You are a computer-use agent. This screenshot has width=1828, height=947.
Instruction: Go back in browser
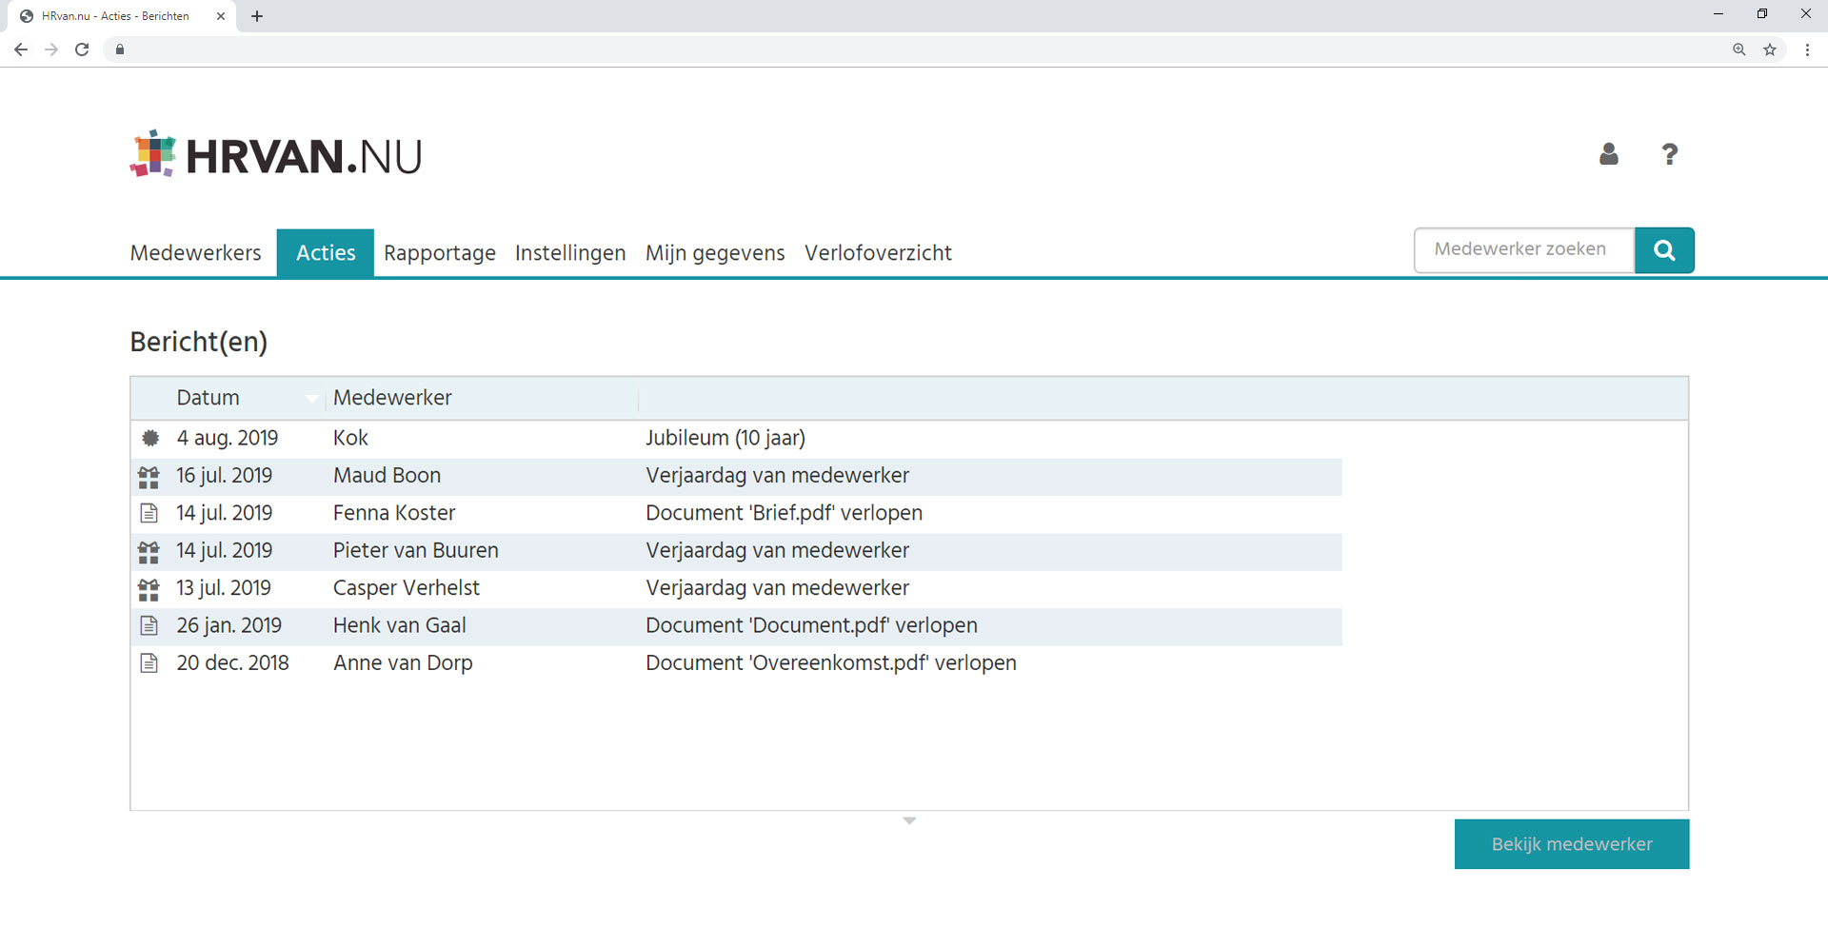(x=21, y=49)
